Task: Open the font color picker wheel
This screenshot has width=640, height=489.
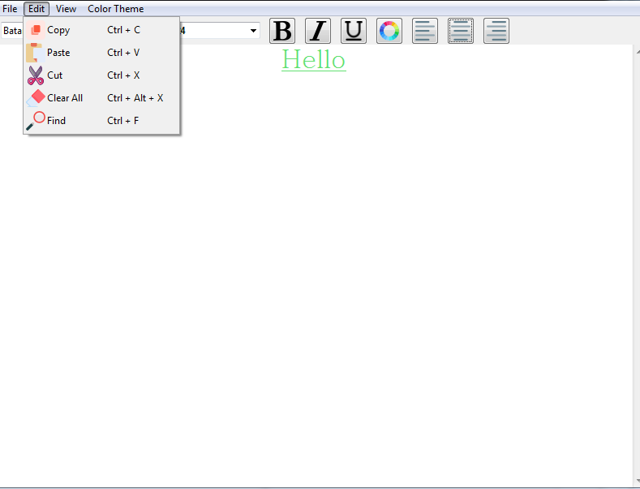Action: [x=389, y=31]
